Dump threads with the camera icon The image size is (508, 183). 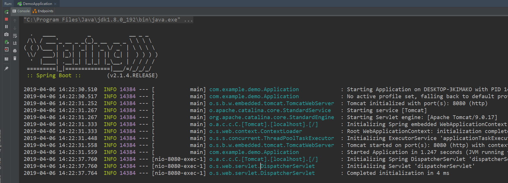pyautogui.click(x=6, y=34)
